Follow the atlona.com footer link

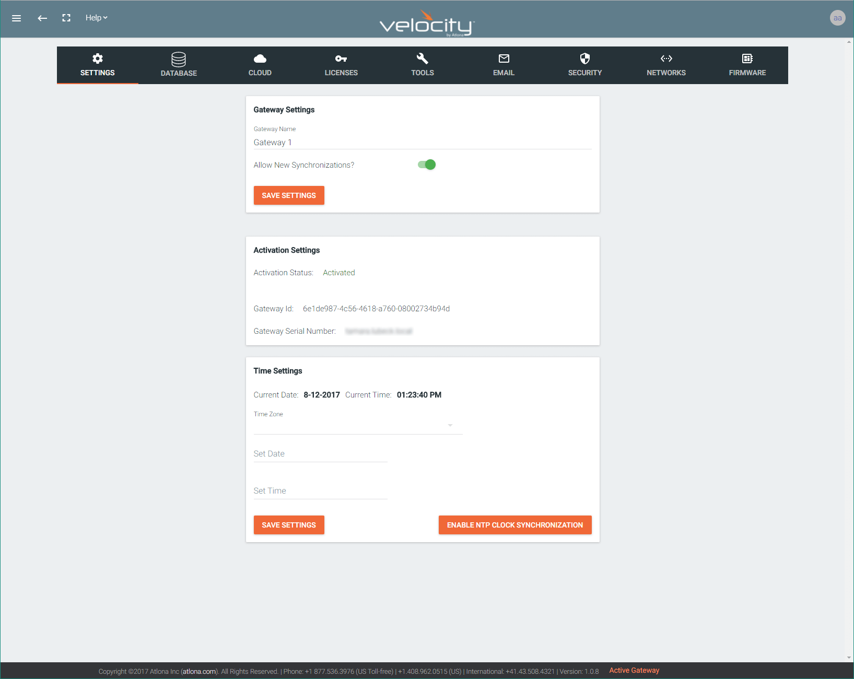pyautogui.click(x=200, y=672)
